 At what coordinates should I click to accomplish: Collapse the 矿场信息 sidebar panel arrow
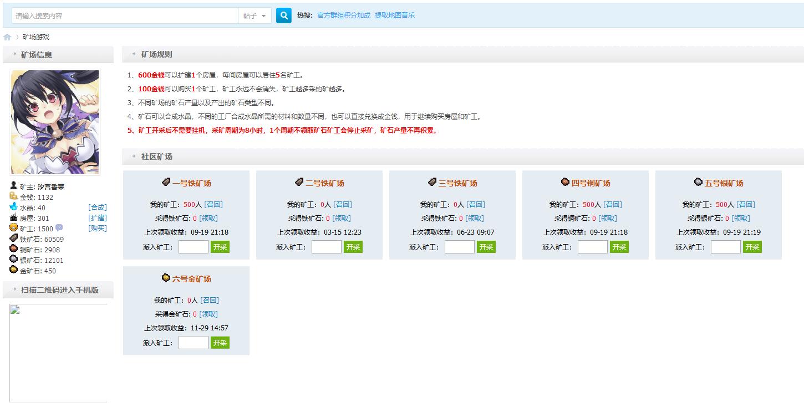14,55
